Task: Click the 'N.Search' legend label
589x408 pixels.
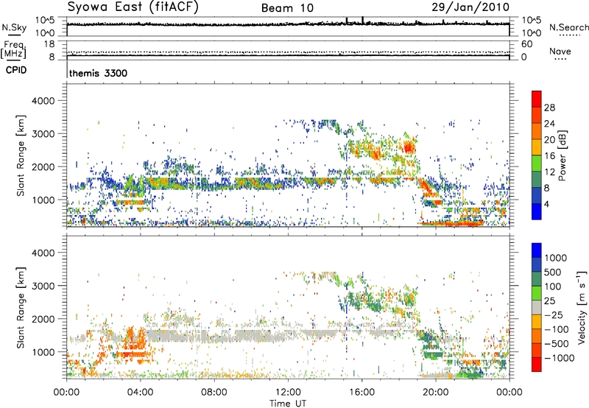Action: [x=568, y=27]
